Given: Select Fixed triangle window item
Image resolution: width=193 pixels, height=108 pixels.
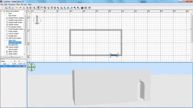Looking at the screenshot, I should [16, 29].
